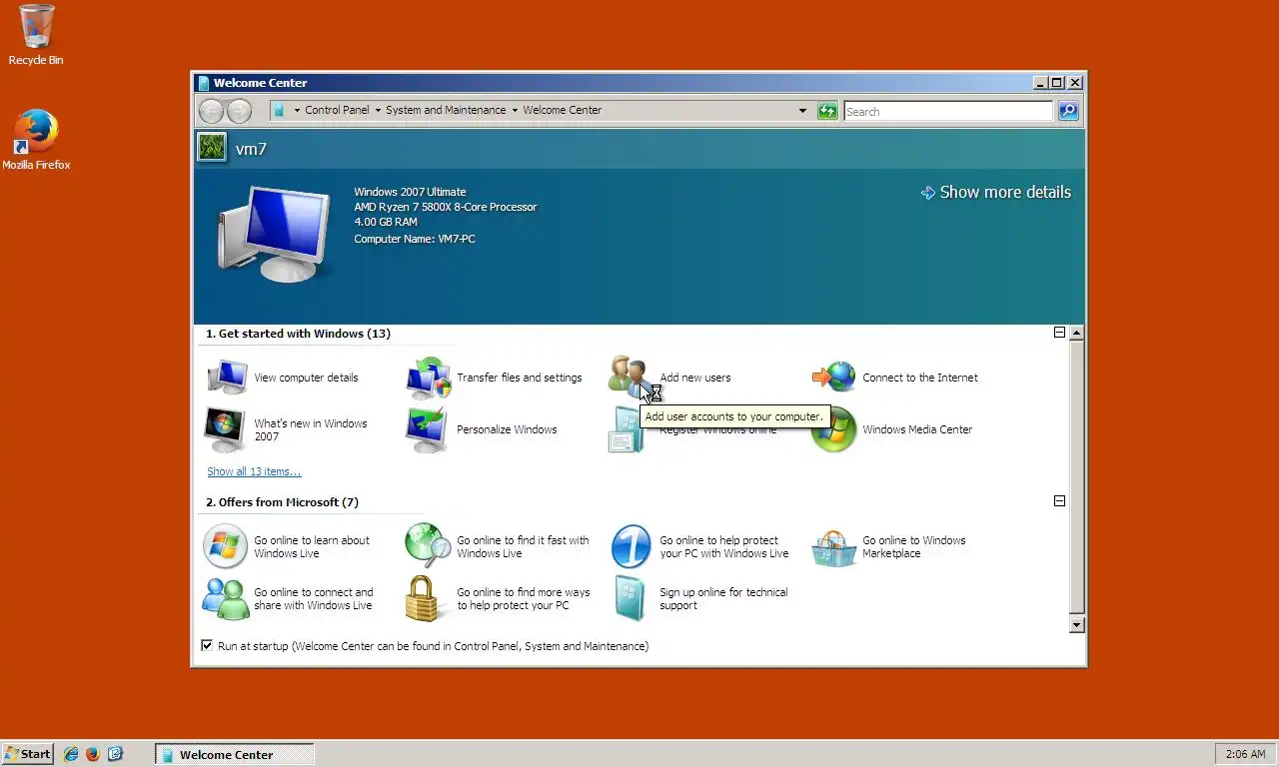Launch Firefox from the quick launch bar
This screenshot has height=767, width=1279.
coord(93,754)
